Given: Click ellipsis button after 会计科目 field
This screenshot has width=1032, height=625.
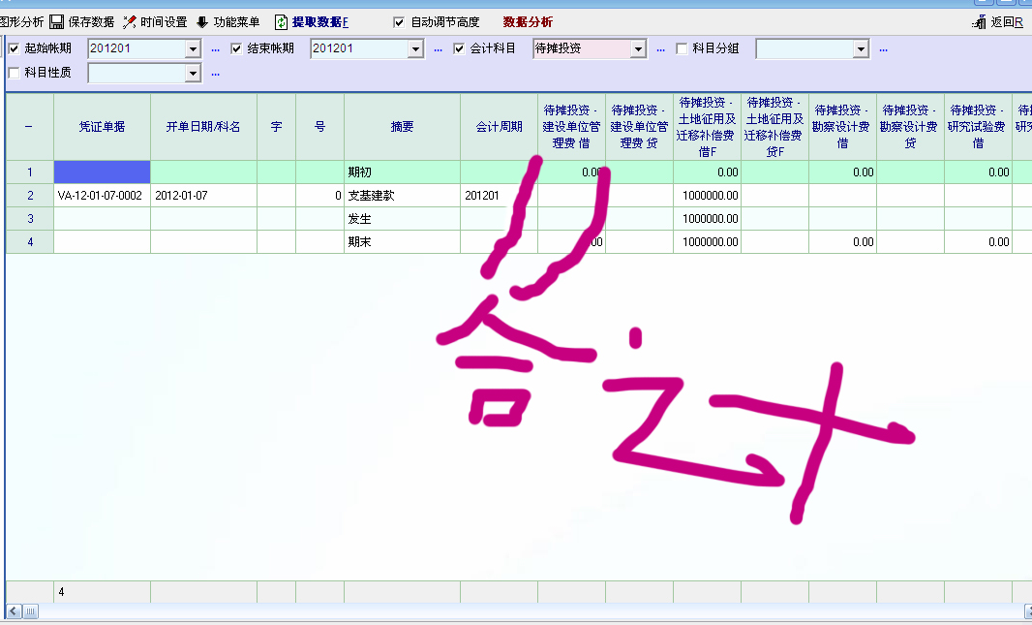Looking at the screenshot, I should [x=660, y=48].
